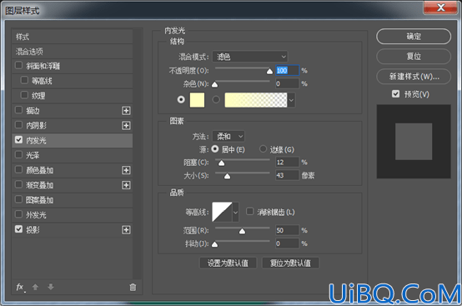
Task: Enable 消除锯齿(L) checkbox
Action: point(250,212)
